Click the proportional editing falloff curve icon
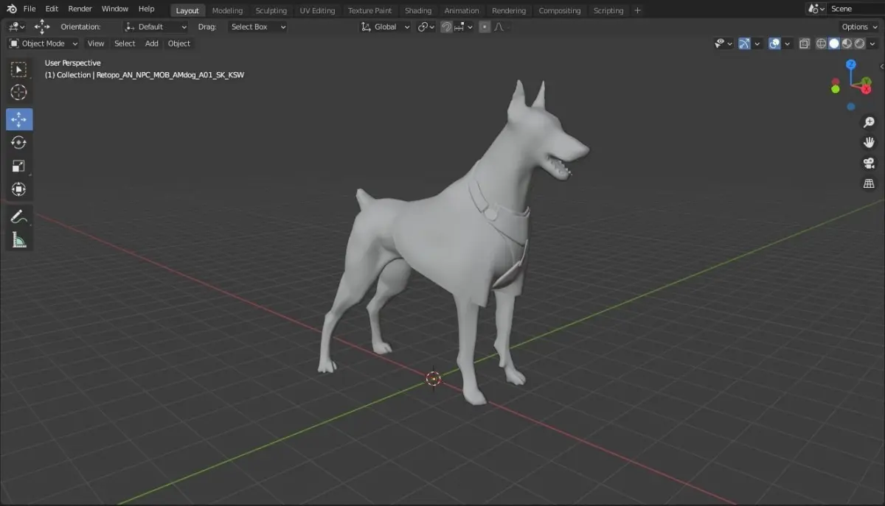This screenshot has width=885, height=506. pos(501,27)
